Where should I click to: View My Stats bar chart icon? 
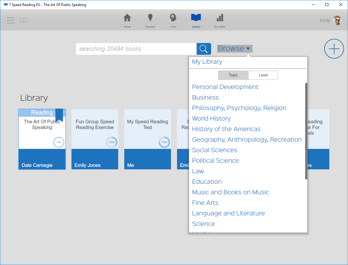point(219,18)
